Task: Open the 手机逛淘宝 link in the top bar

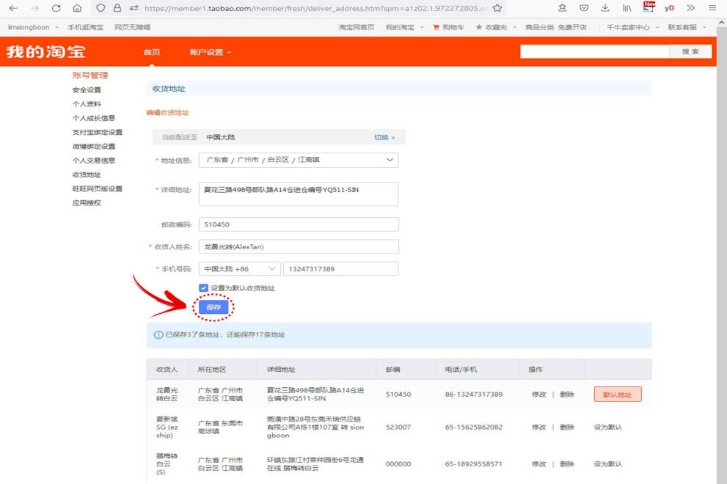Action: [x=86, y=27]
